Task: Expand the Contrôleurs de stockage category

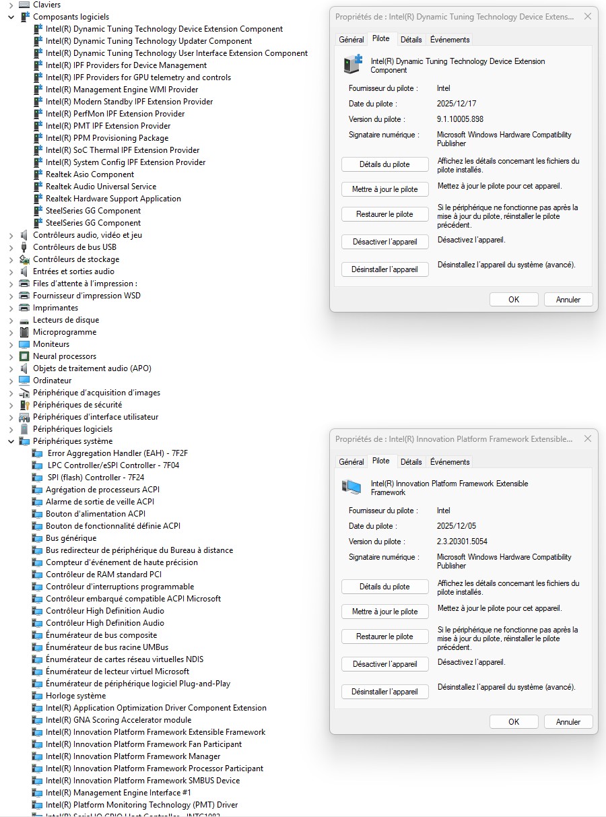Action: coord(11,259)
